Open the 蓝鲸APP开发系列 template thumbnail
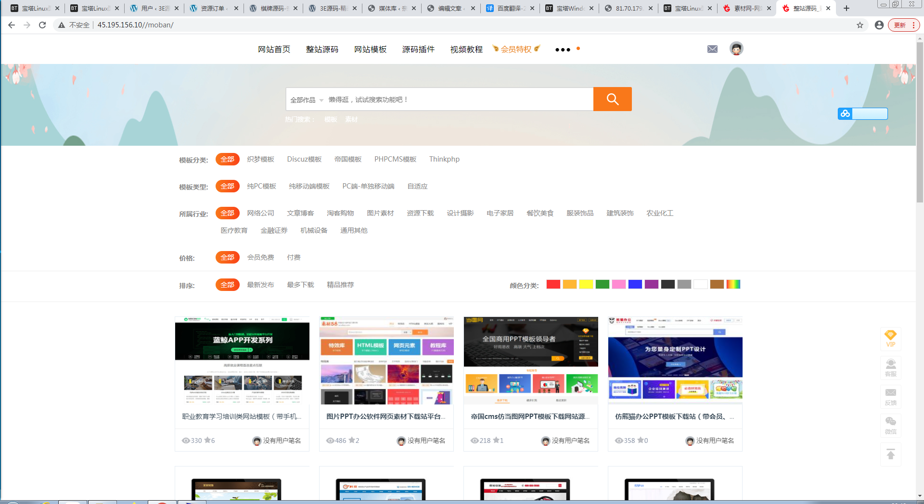The height and width of the screenshot is (504, 924). 242,360
